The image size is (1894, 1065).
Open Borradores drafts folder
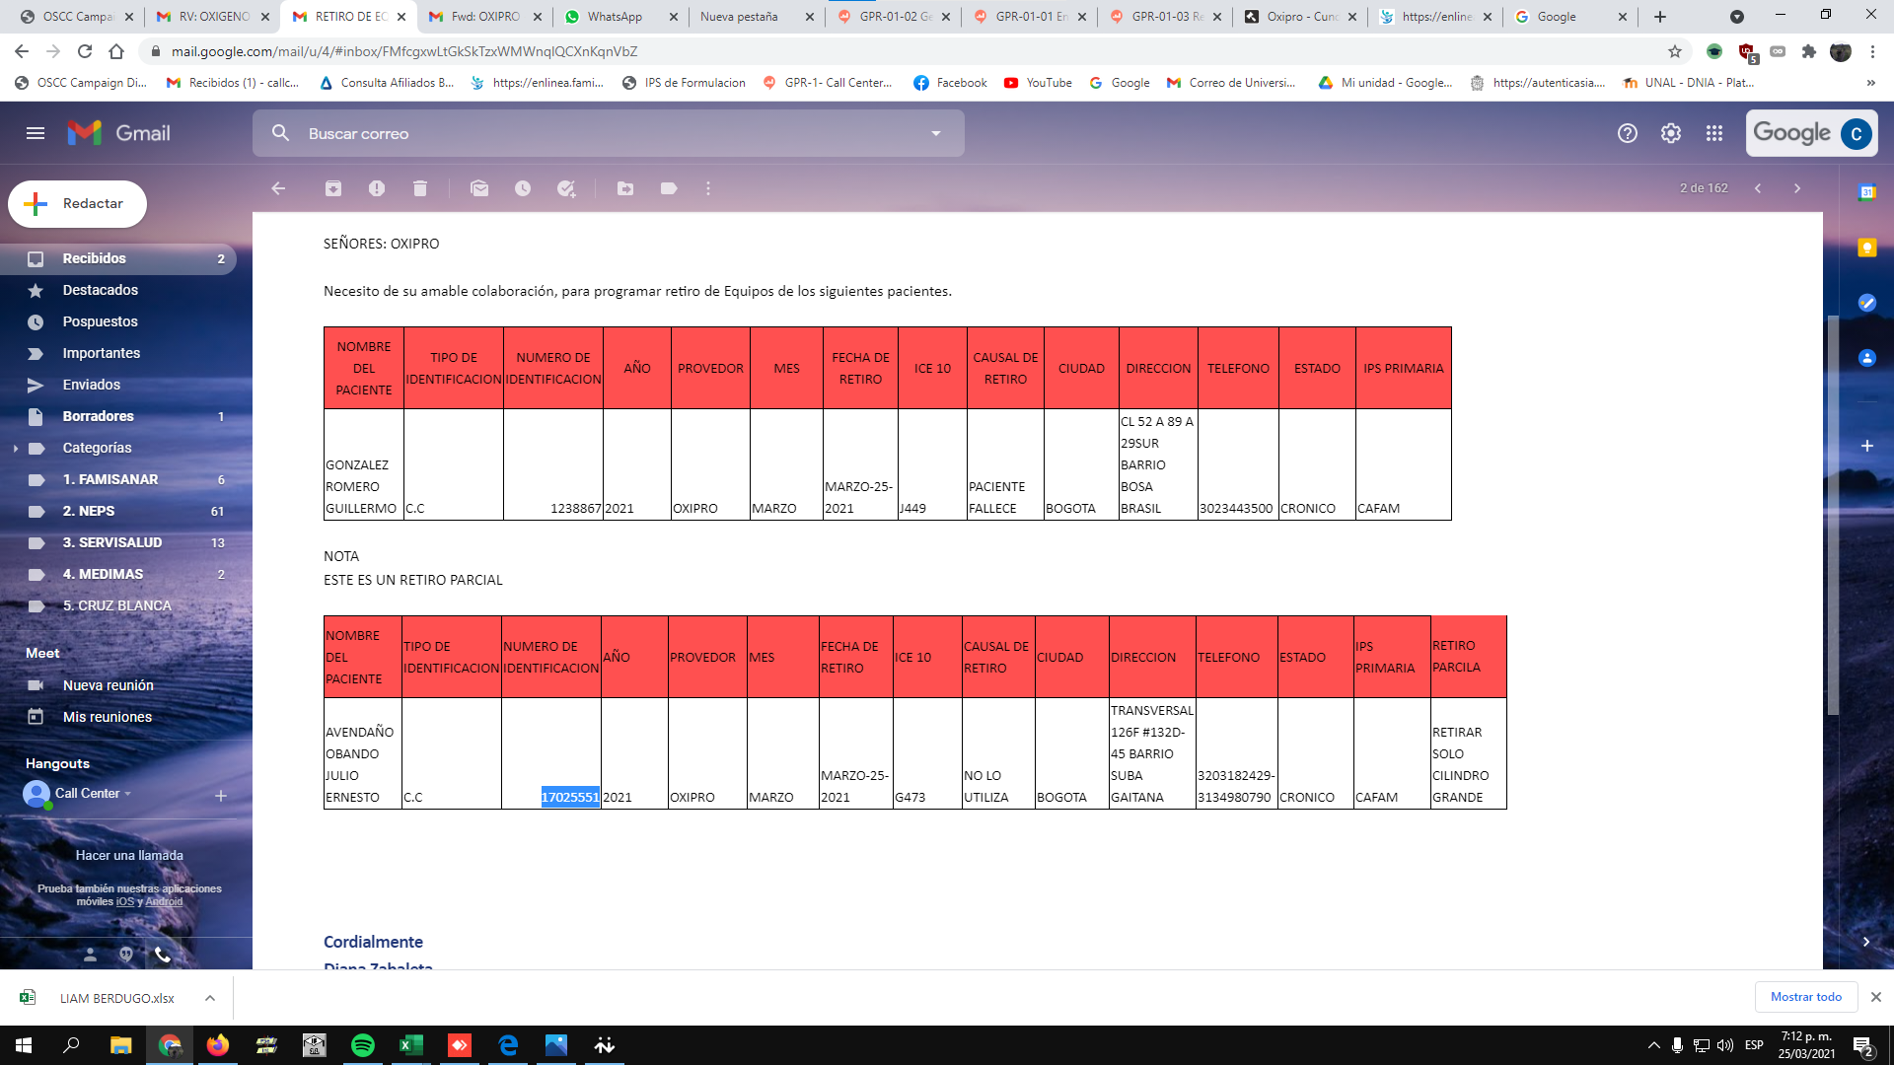click(x=118, y=416)
